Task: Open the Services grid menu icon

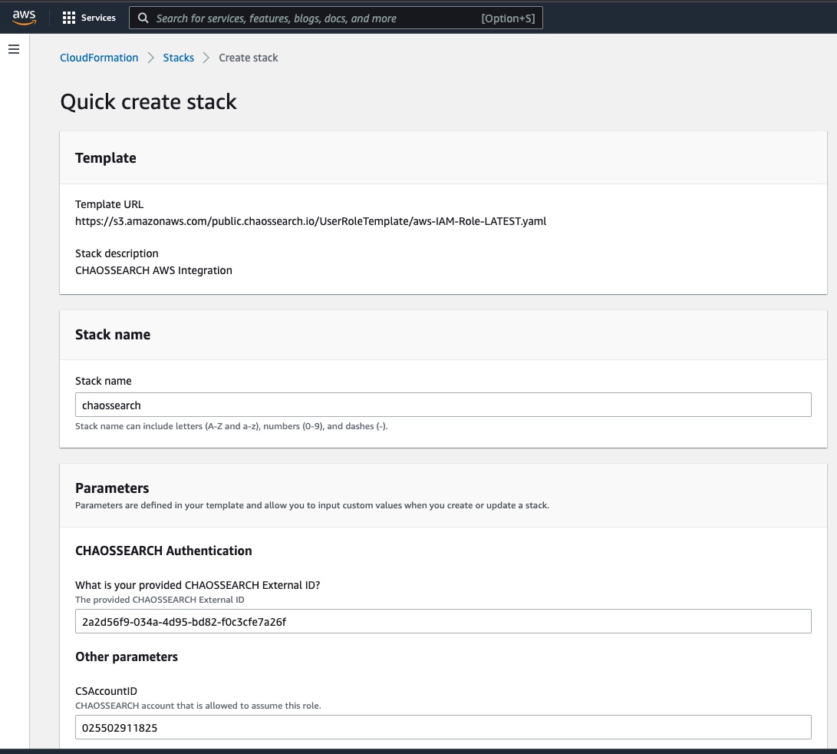Action: [69, 18]
